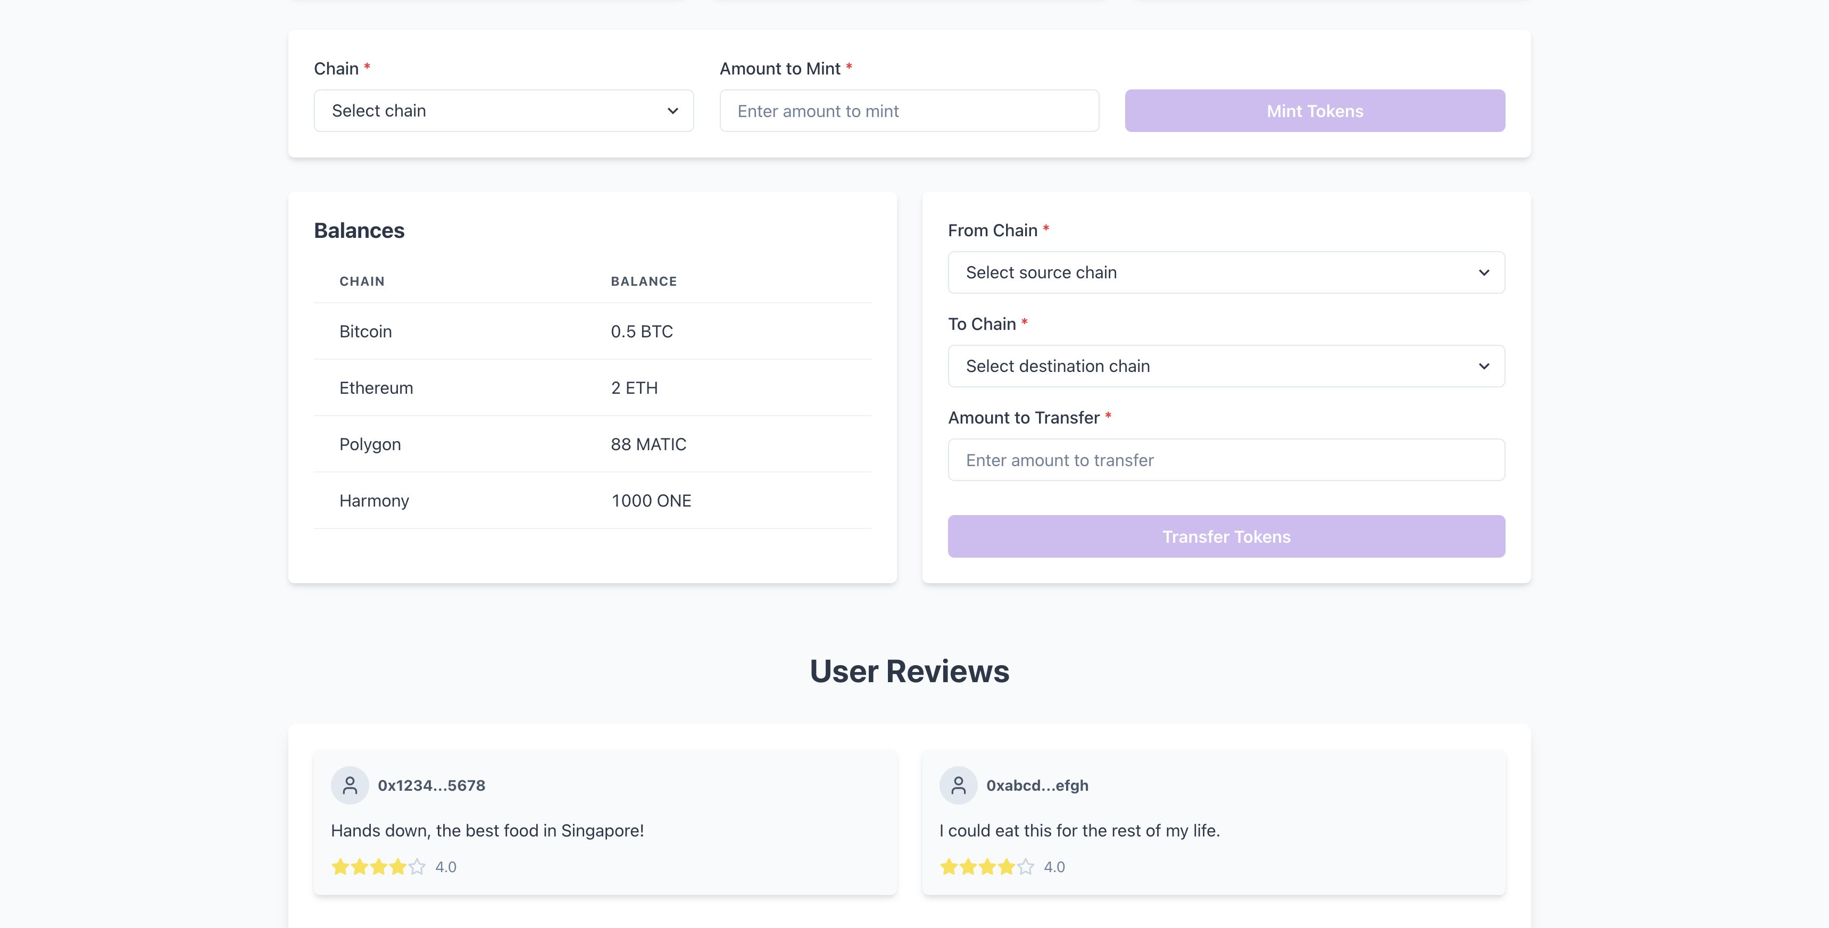
Task: Click the CHAIN column header
Action: pyautogui.click(x=362, y=281)
